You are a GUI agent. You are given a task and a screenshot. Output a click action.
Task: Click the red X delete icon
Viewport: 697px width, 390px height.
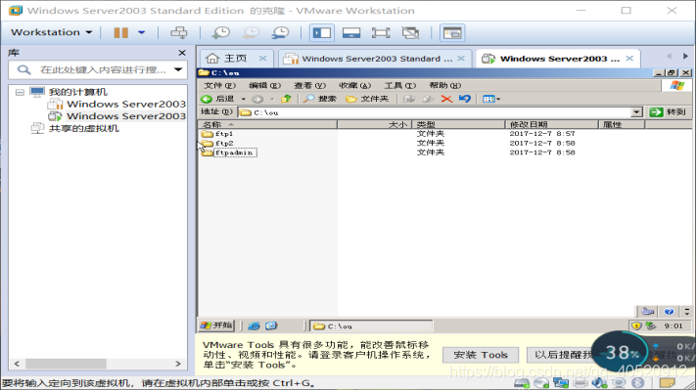tap(446, 99)
